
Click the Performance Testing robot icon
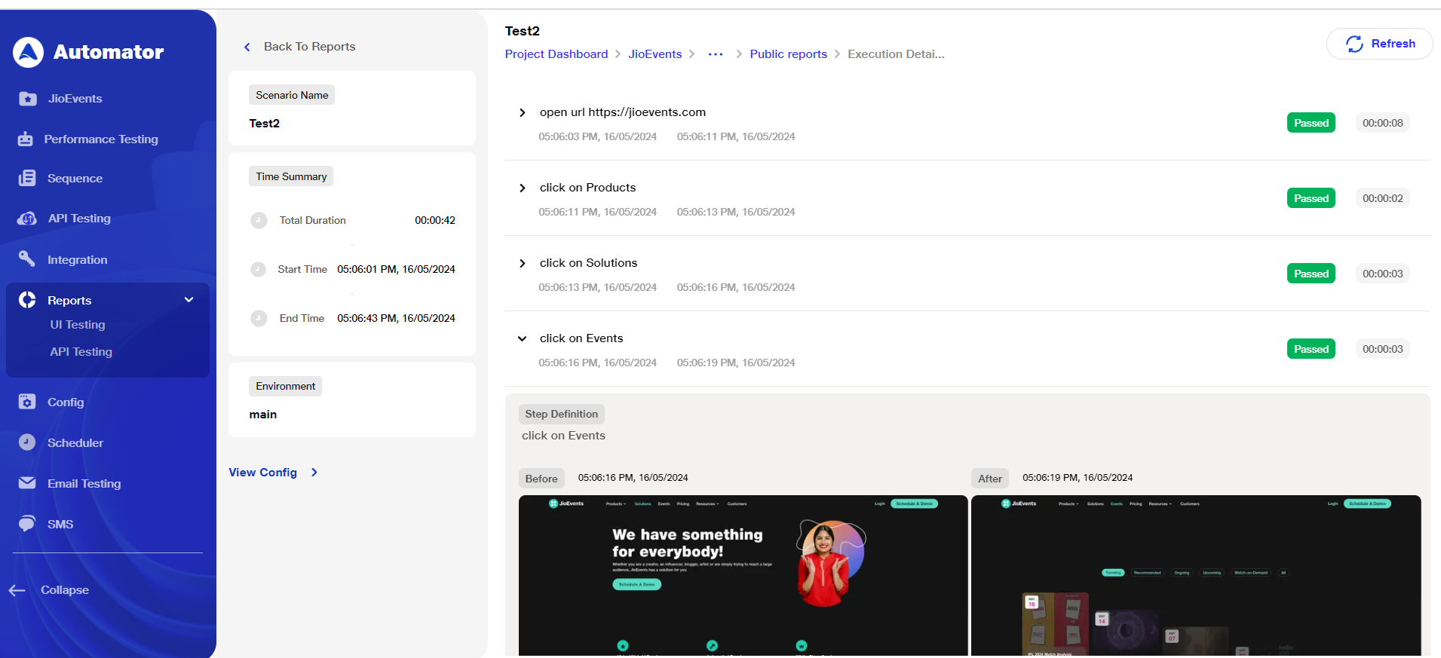click(x=26, y=139)
